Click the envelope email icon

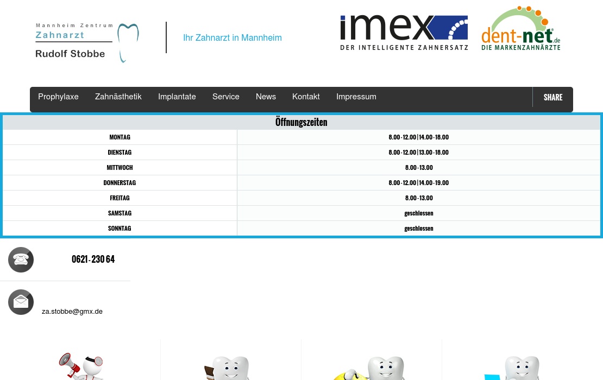(21, 302)
